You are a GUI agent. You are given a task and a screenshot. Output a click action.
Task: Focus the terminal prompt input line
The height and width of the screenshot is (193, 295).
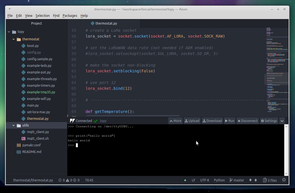(176, 145)
